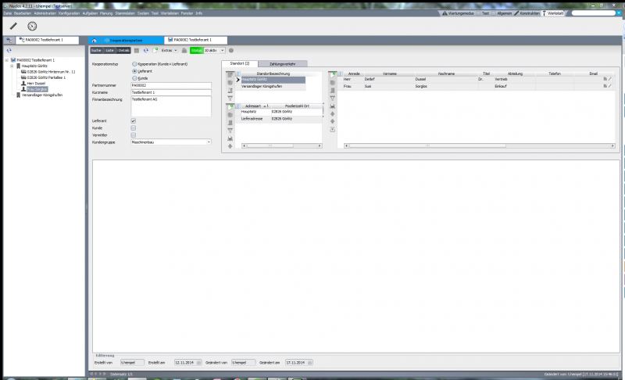
Task: Uncheck the Lieferant checkbox
Action: 134,120
